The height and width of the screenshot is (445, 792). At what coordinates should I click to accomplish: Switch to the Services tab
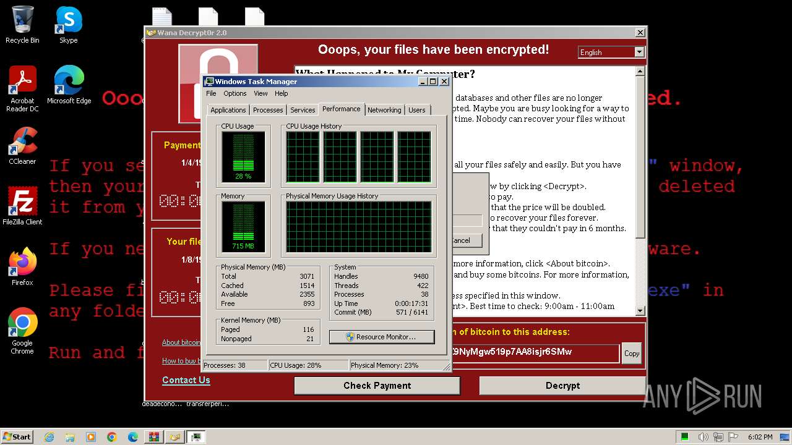pos(303,110)
